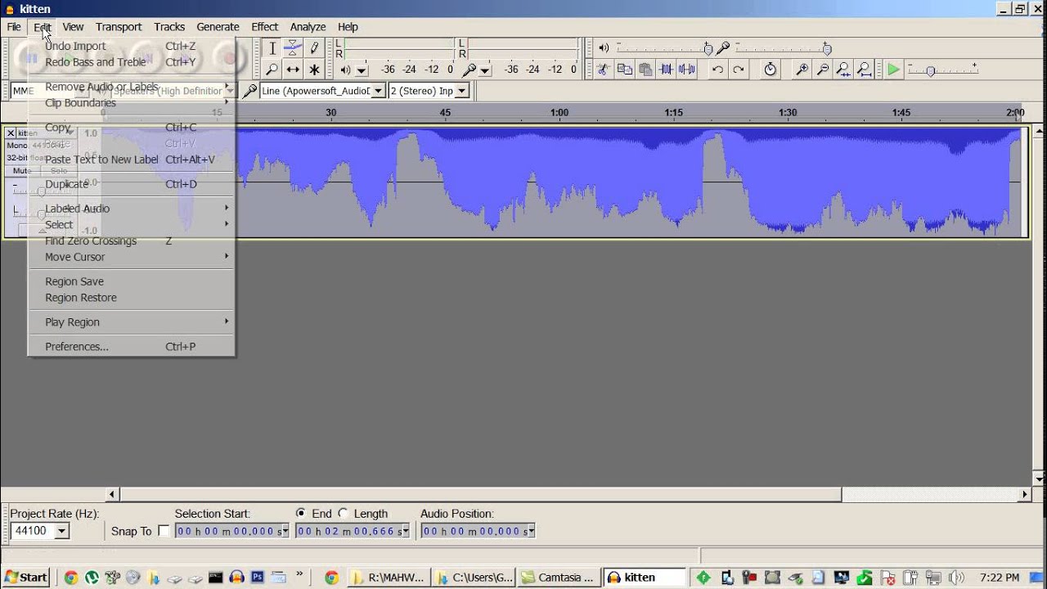Screen dimensions: 1047x589
Task: Click the green Play-at-speed button
Action: [893, 70]
